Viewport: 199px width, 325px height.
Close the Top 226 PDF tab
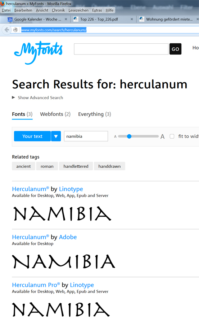(x=132, y=19)
